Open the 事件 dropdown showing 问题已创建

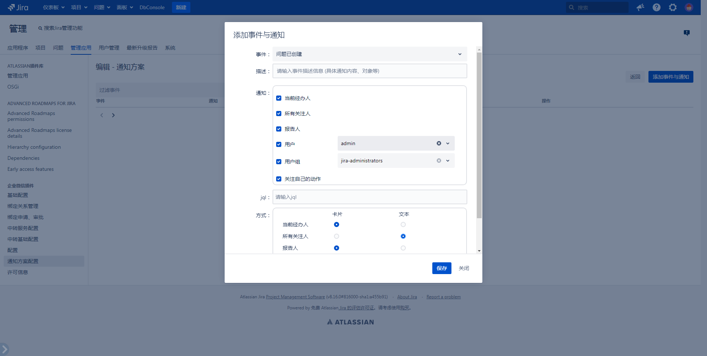pos(369,54)
